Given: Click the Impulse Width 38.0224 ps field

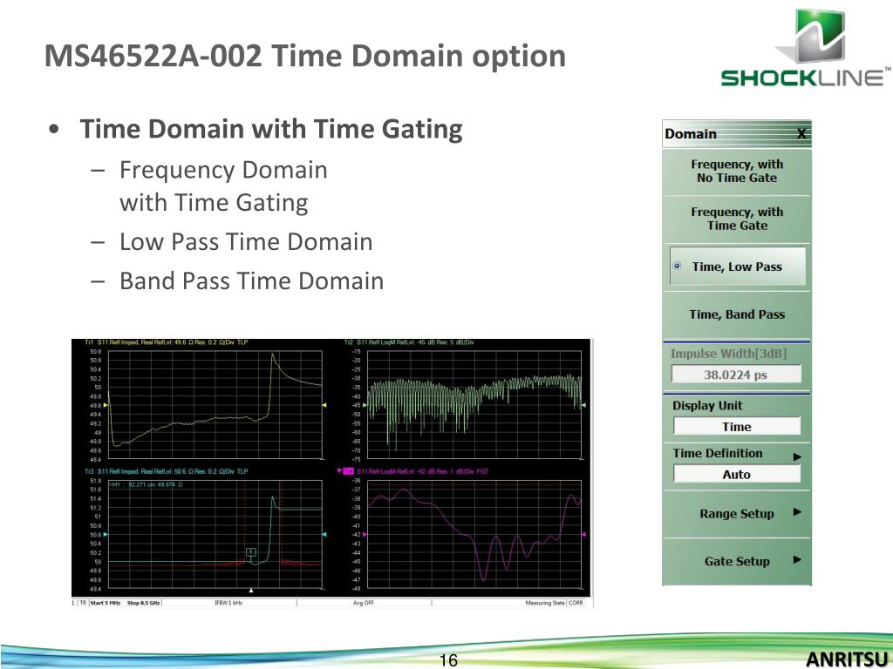Looking at the screenshot, I should tap(736, 375).
